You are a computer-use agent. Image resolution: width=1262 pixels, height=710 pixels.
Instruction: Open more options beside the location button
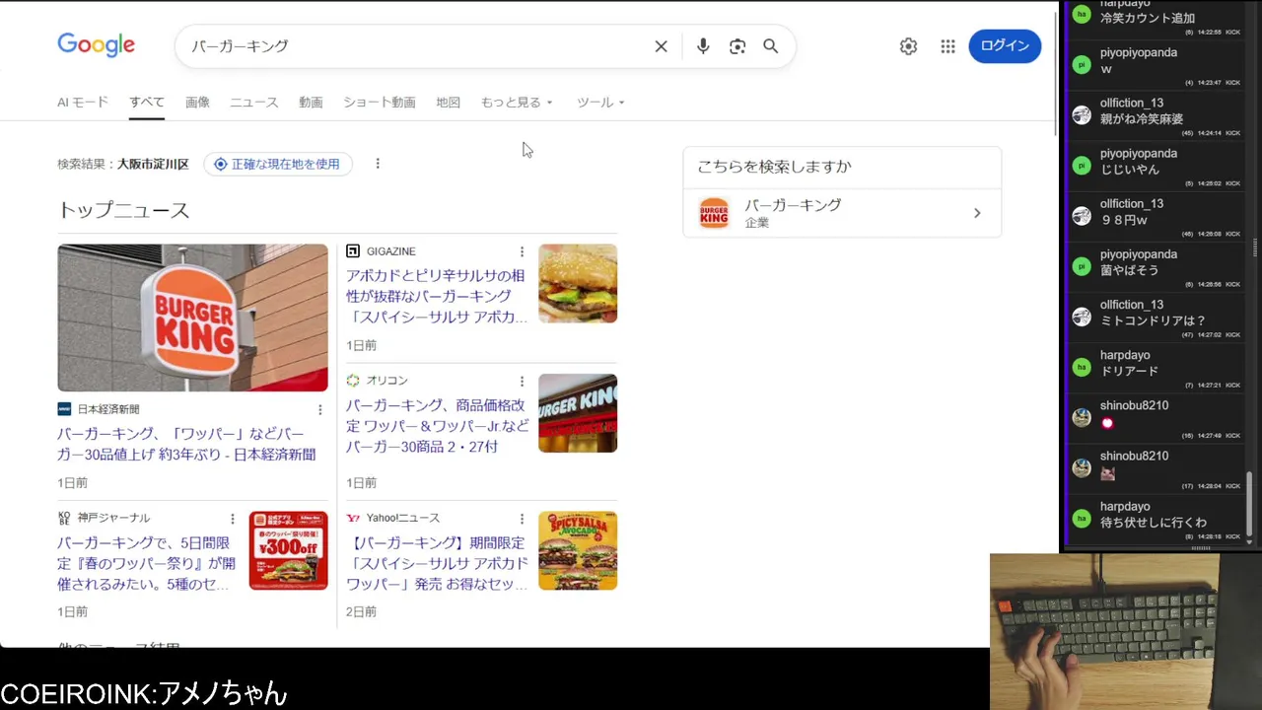click(378, 164)
